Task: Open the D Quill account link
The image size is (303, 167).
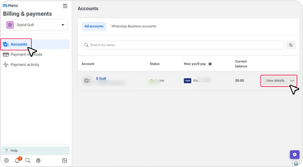Action: [x=101, y=78]
